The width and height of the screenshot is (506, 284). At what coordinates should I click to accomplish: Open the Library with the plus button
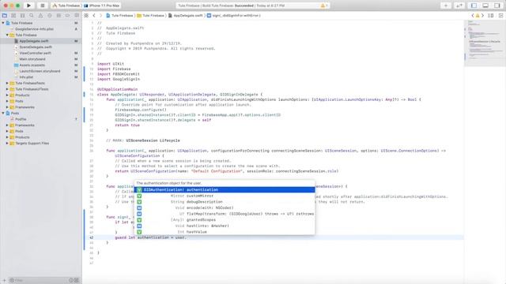click(x=446, y=6)
